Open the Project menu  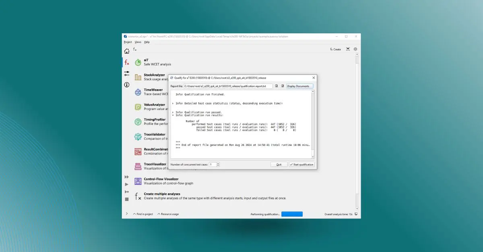128,42
